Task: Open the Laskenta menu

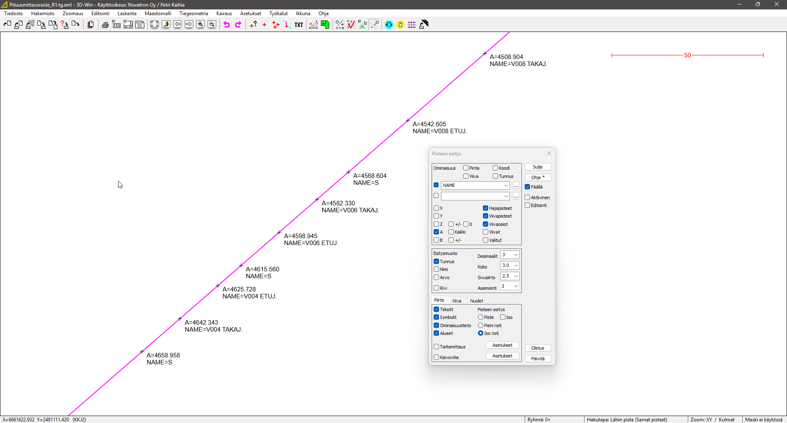Action: pos(127,14)
